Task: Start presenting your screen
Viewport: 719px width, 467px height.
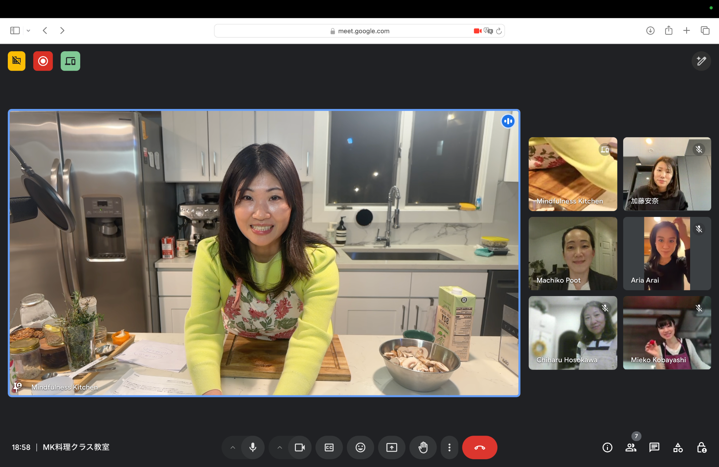Action: click(392, 448)
